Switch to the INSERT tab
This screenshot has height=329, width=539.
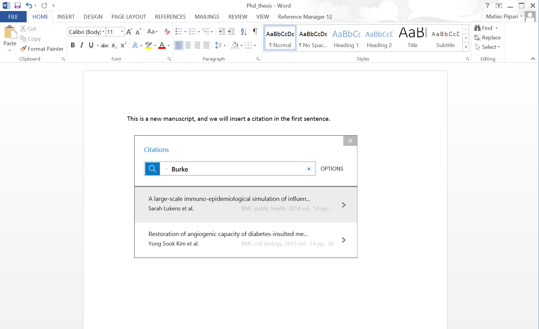[x=66, y=17]
